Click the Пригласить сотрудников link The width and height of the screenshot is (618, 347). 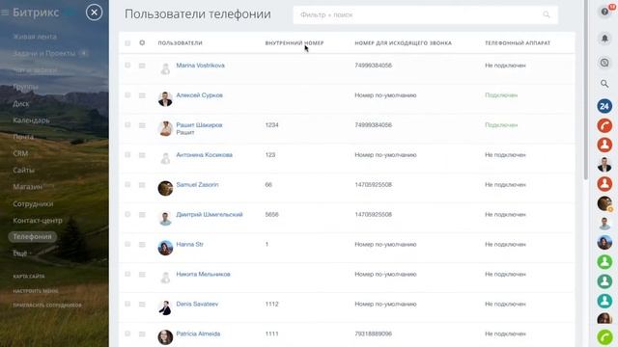coord(47,305)
